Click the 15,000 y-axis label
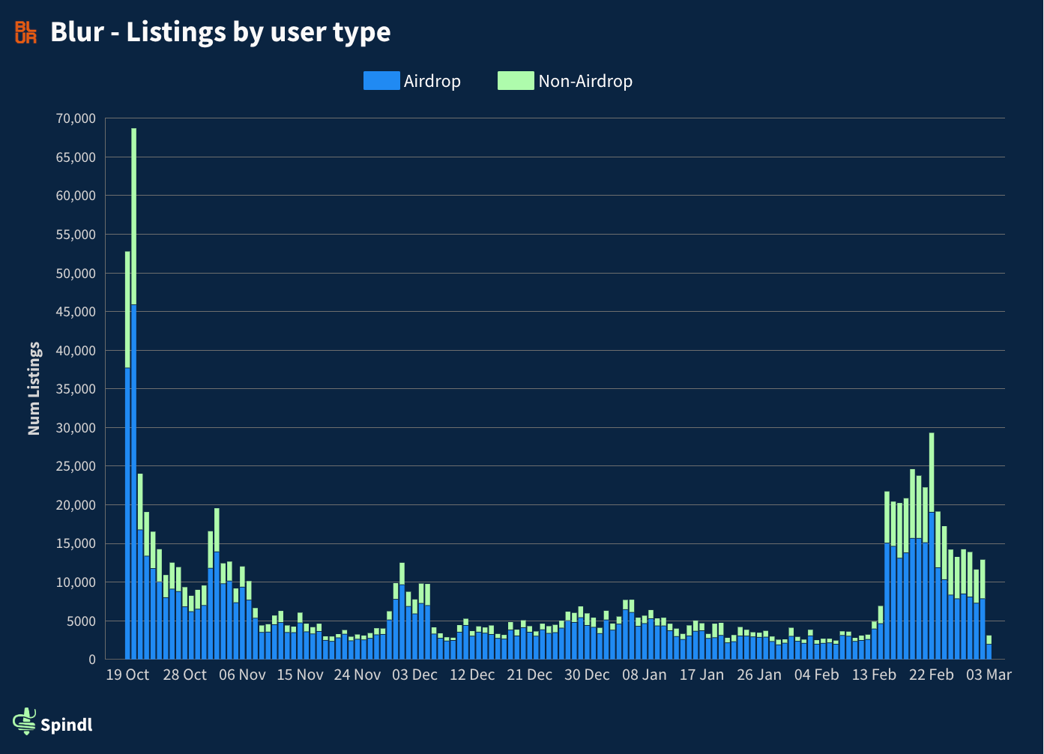The height and width of the screenshot is (754, 1044). 76,543
